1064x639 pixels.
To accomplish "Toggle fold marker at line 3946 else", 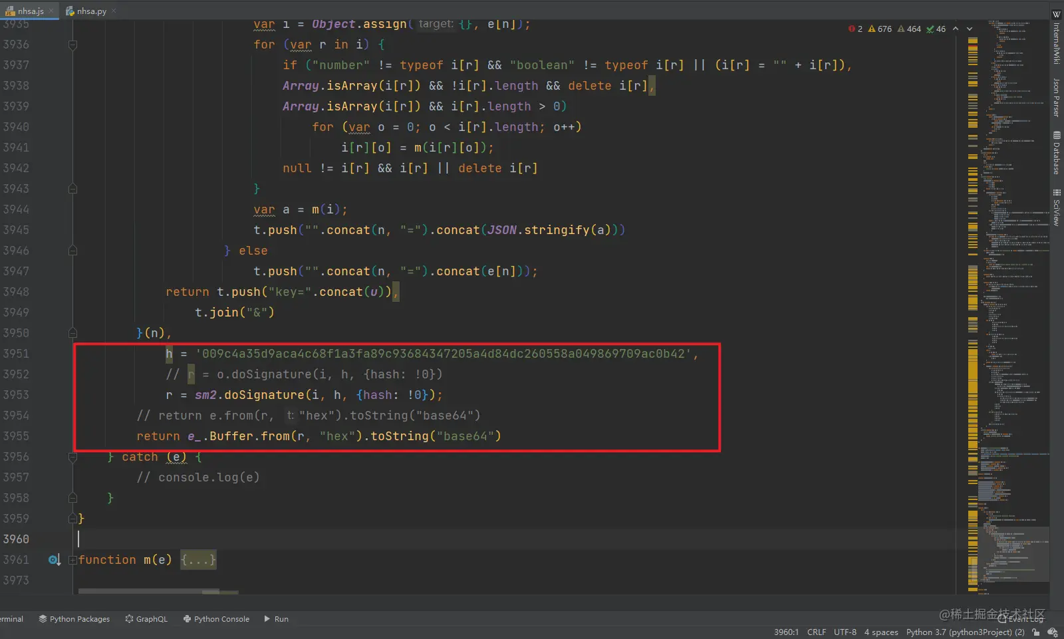I will [x=72, y=251].
